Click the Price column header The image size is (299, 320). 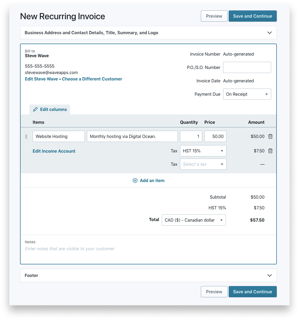coord(210,122)
